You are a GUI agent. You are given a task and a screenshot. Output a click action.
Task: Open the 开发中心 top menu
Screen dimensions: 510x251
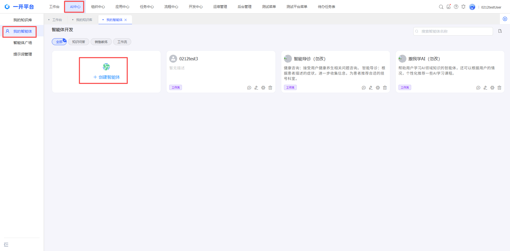point(195,7)
